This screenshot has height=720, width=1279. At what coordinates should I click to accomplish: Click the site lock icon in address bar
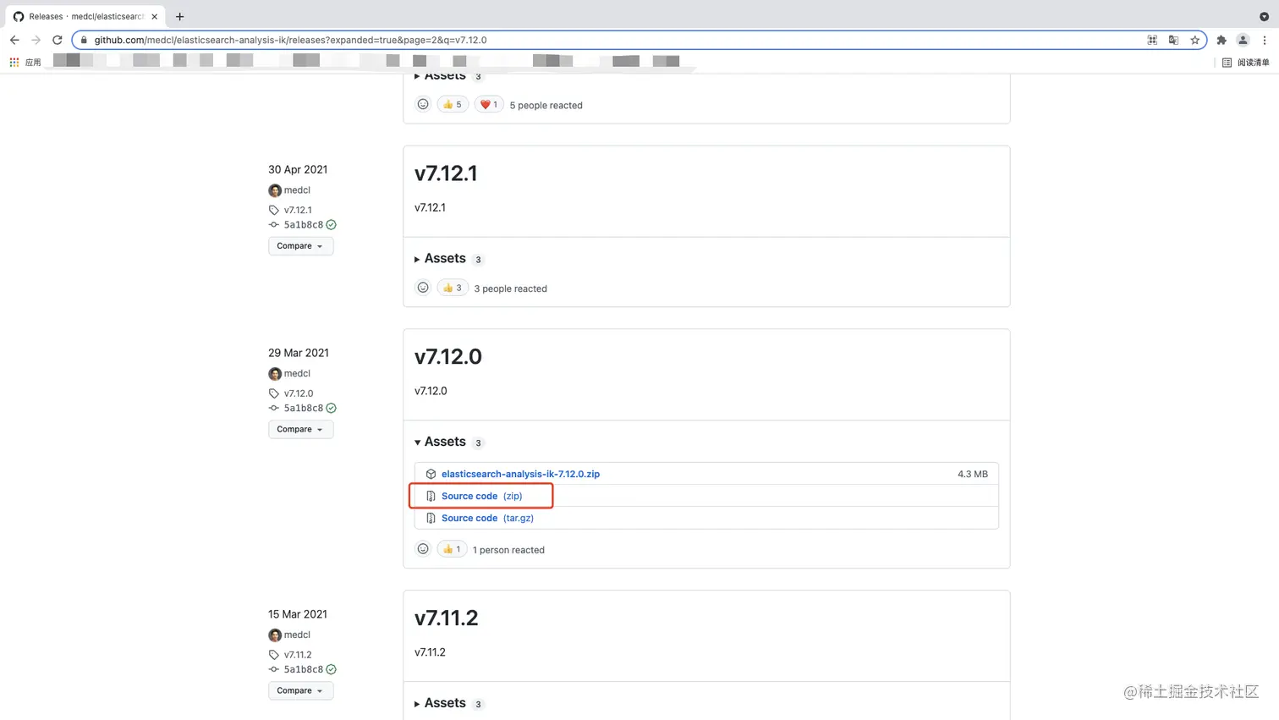pos(83,40)
